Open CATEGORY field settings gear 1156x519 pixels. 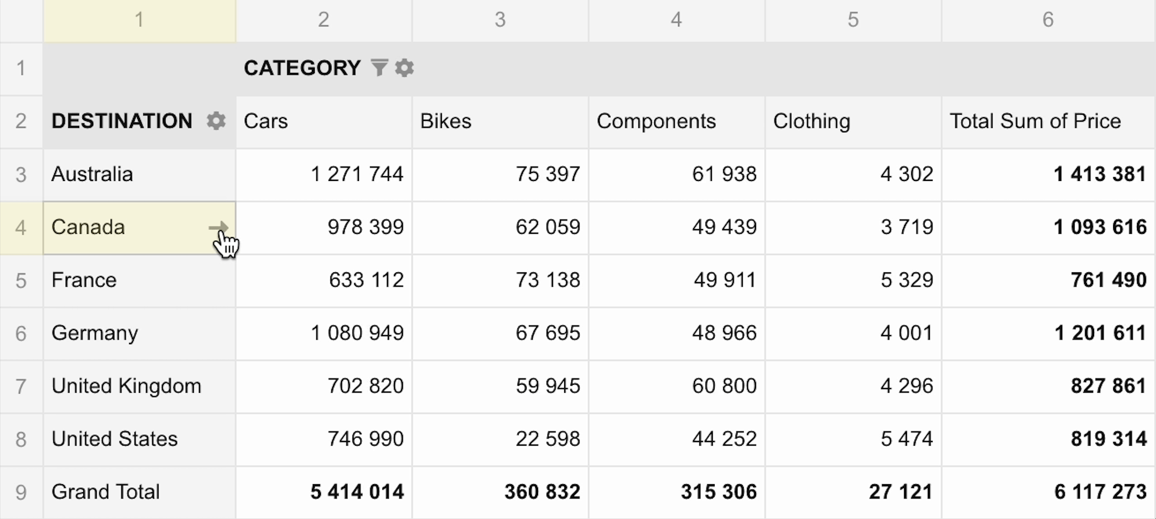[x=404, y=68]
